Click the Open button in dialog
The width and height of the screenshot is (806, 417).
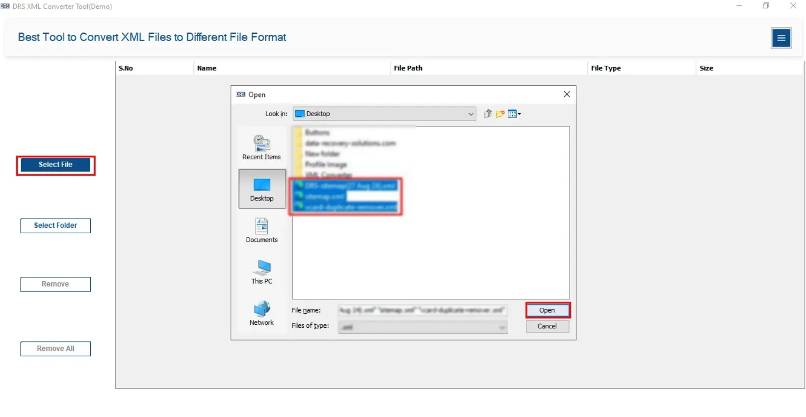(x=547, y=310)
